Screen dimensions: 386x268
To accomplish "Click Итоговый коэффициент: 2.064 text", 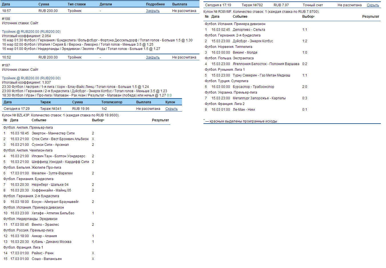I will (x=26, y=36).
